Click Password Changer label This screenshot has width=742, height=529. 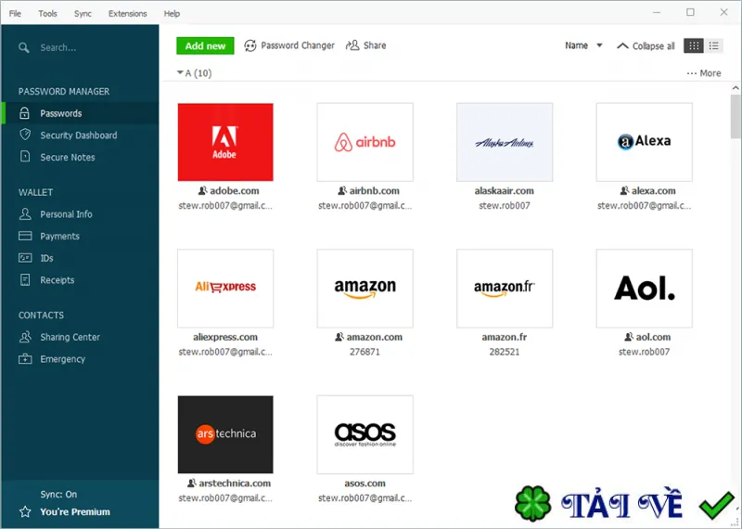pyautogui.click(x=298, y=45)
